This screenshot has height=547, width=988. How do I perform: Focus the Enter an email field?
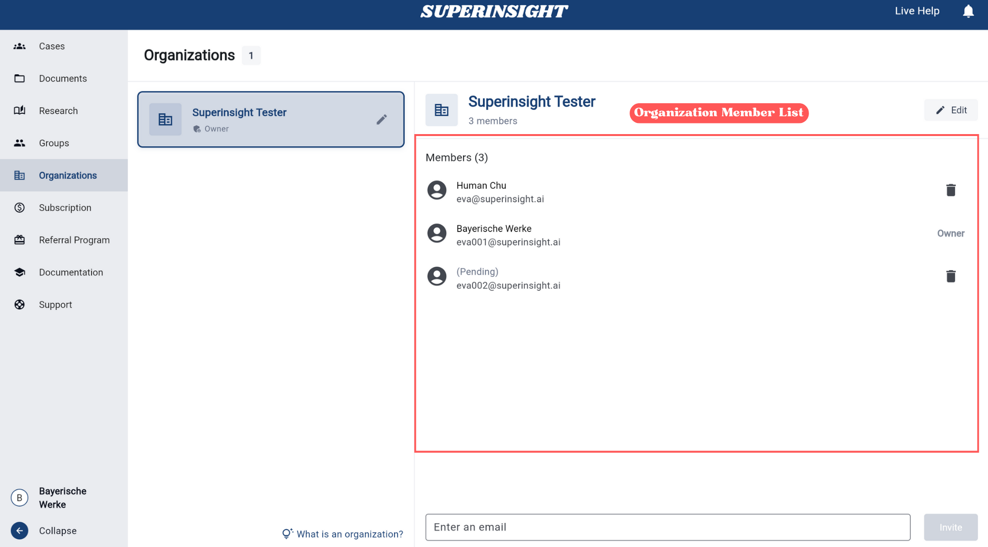point(668,527)
